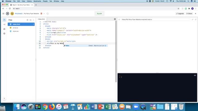Add a new file in Files panel
This screenshot has height=111, width=198.
click(x=28, y=20)
